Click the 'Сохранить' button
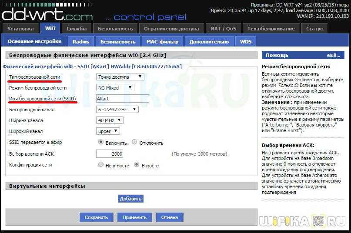The width and height of the screenshot is (351, 233). [x=96, y=217]
